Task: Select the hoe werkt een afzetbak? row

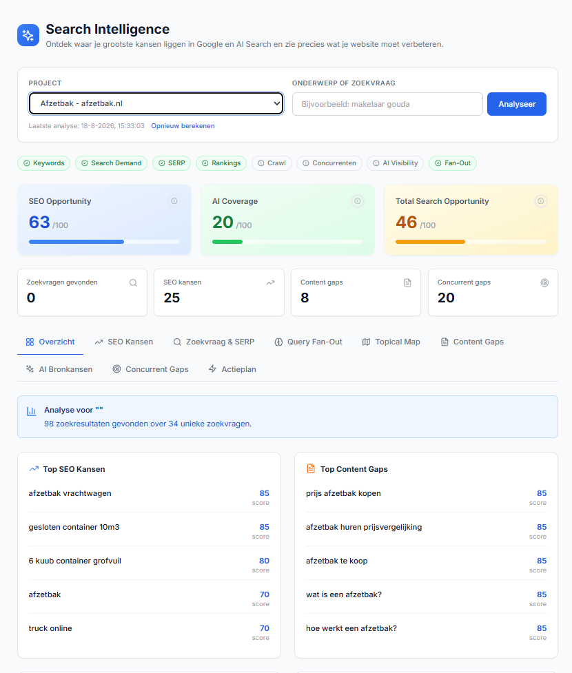Action: [x=426, y=632]
